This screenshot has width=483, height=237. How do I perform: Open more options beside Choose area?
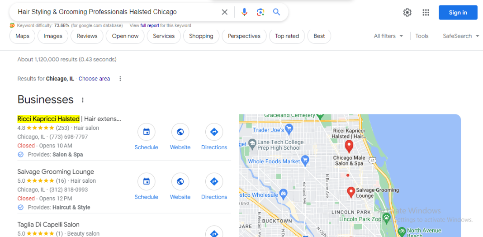(120, 79)
